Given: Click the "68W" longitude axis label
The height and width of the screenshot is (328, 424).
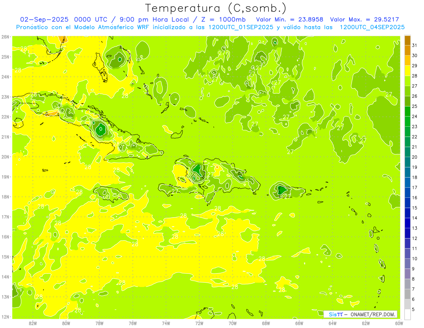Looking at the screenshot, I should 266,323.
